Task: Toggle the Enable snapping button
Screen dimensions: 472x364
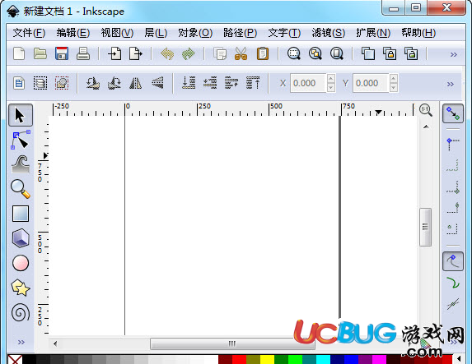Action: tap(453, 113)
